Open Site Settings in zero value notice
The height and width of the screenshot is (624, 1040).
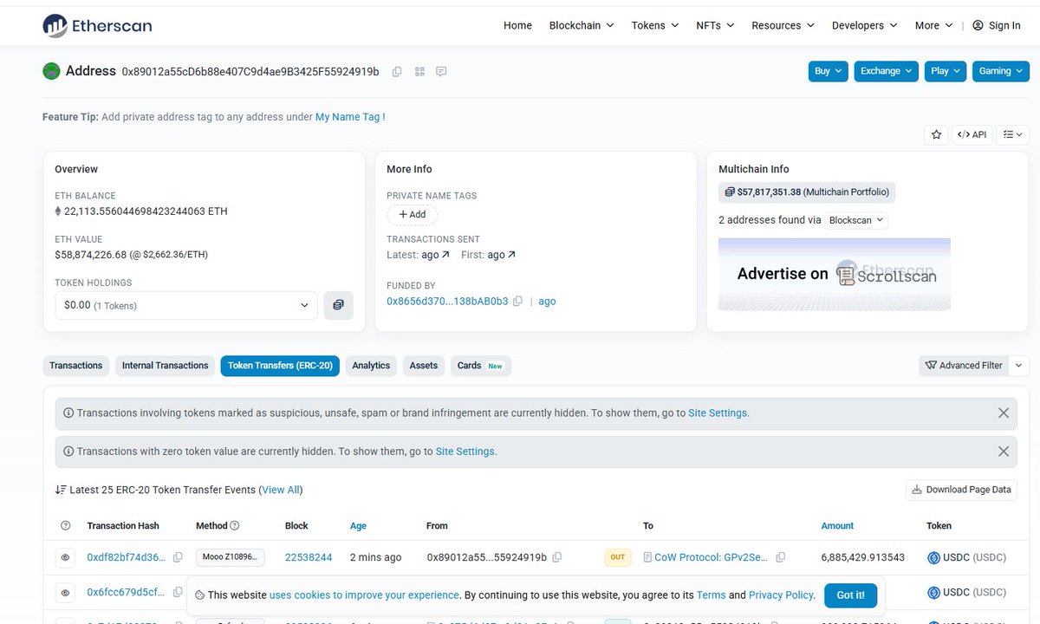(465, 452)
